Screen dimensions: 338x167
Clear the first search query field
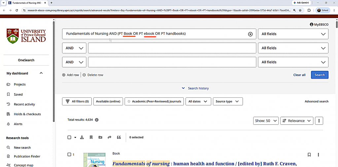(x=250, y=34)
